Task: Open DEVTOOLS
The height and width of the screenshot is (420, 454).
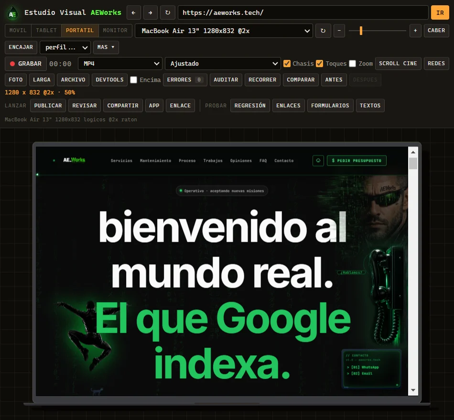Action: tap(109, 80)
